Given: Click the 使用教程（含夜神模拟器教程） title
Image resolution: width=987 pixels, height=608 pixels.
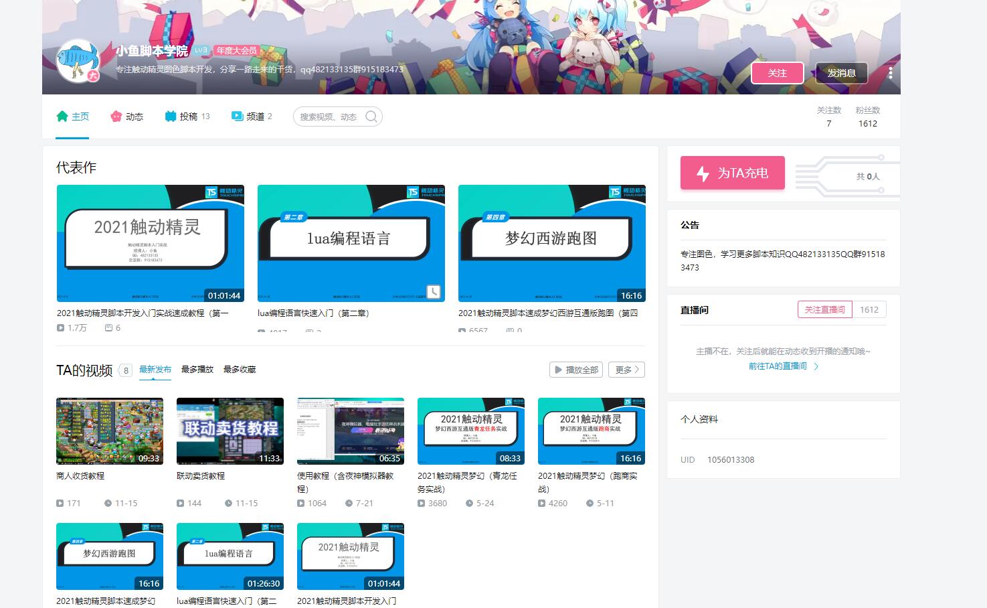Looking at the screenshot, I should click(345, 482).
